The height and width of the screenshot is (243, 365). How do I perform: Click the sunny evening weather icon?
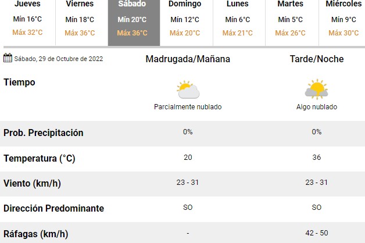point(317,89)
